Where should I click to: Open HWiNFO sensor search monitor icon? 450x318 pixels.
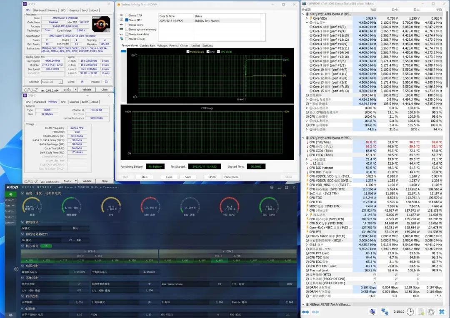pos(372,312)
